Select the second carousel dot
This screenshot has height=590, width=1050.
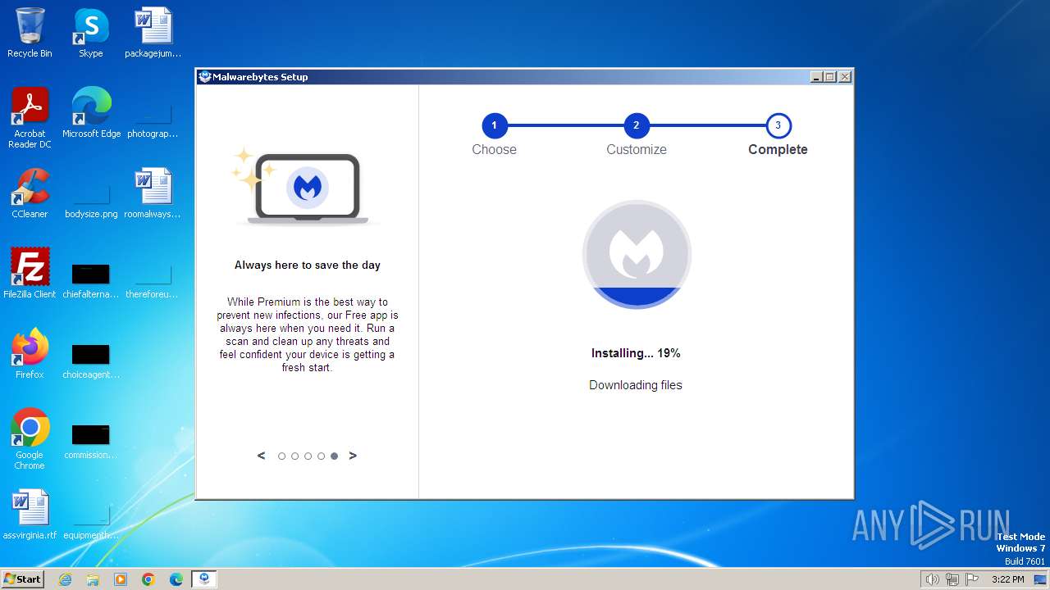(x=294, y=456)
